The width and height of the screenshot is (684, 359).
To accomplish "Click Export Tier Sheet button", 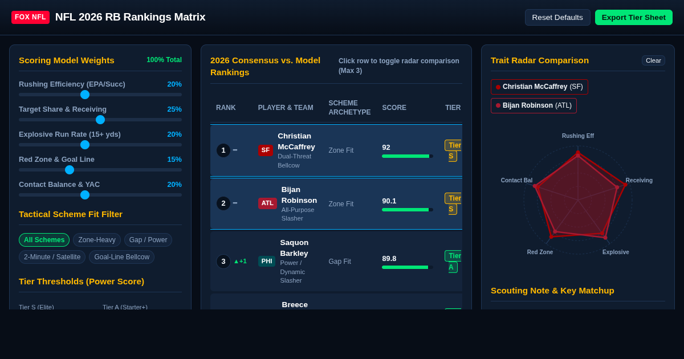I will point(634,17).
